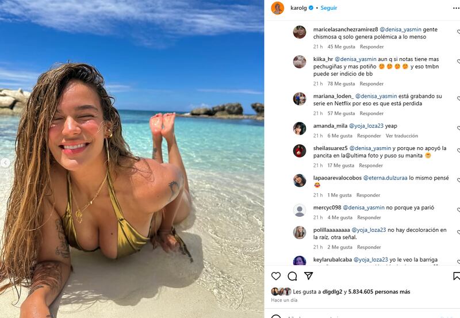Click mariana_loden_'s comment avatar
460x318 pixels.
pos(300,99)
